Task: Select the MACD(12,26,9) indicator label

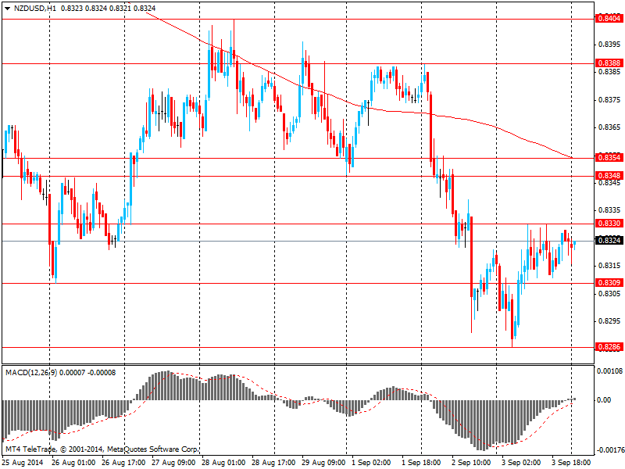Action: [31, 373]
